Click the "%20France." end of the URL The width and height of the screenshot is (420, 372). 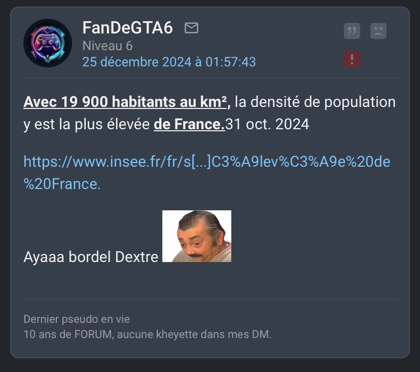(x=62, y=184)
